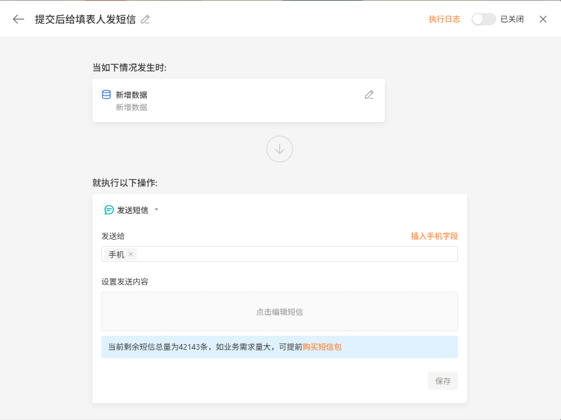The height and width of the screenshot is (420, 561).
Task: Toggle the 已关闭 workflow switch on
Action: point(483,19)
